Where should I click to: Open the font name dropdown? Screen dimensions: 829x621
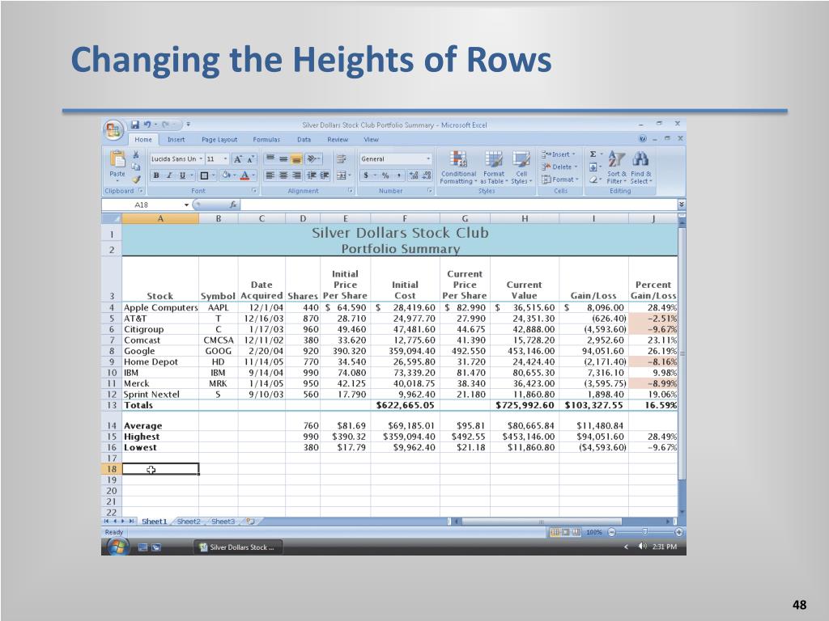(x=201, y=159)
